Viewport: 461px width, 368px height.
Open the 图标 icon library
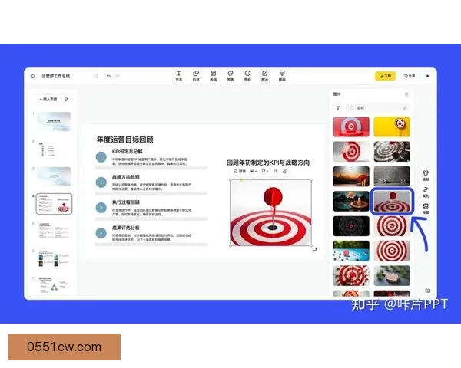247,76
